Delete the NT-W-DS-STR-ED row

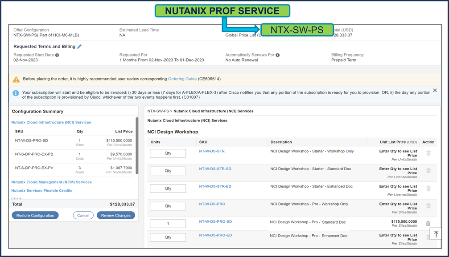pos(428,188)
